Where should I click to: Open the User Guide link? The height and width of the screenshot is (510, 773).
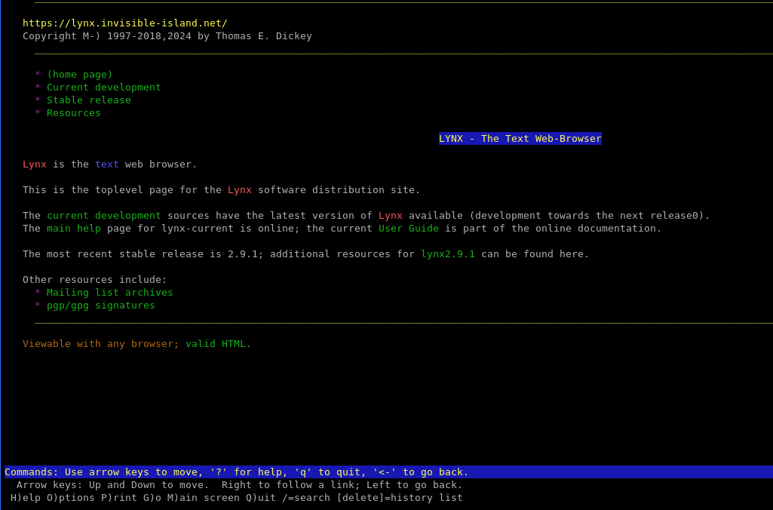409,229
